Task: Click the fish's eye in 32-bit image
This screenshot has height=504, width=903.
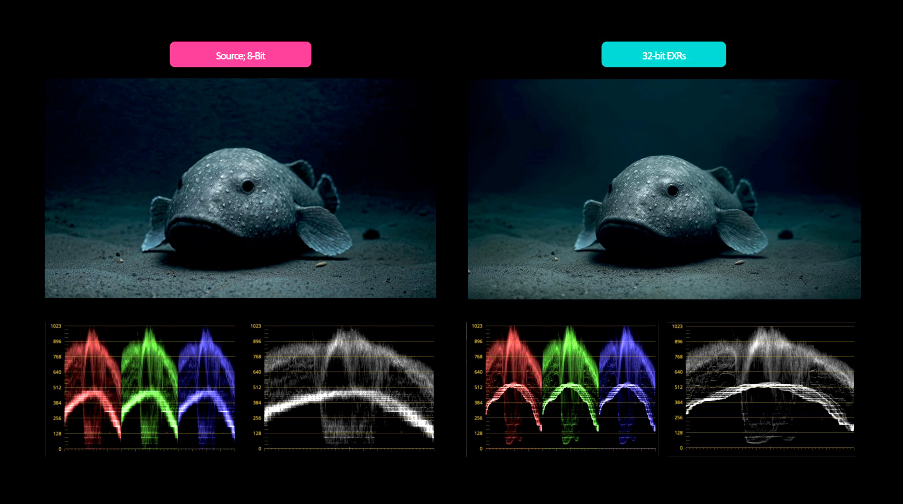Action: [x=672, y=190]
